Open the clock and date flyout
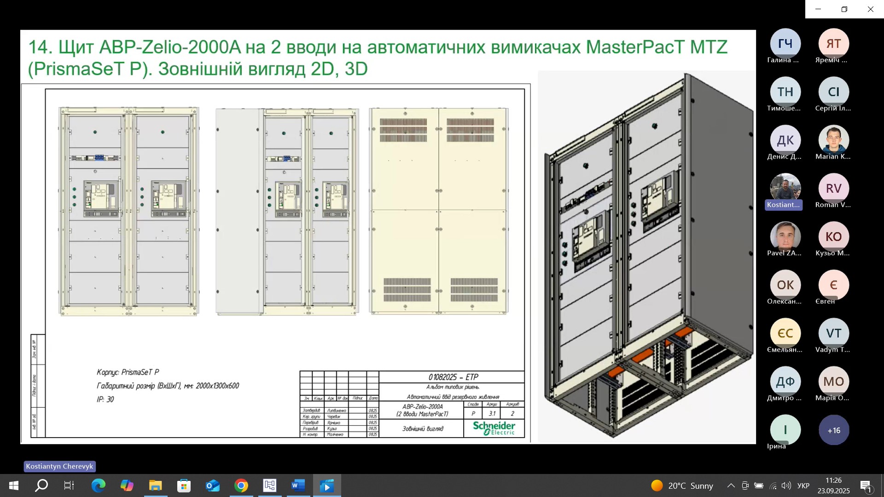This screenshot has width=884, height=497. (x=833, y=485)
